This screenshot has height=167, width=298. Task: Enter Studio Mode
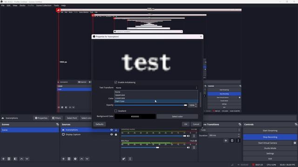click(270, 148)
